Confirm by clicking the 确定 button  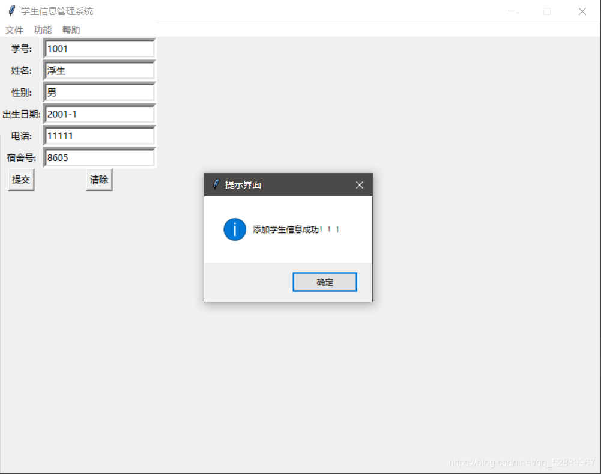(x=324, y=282)
